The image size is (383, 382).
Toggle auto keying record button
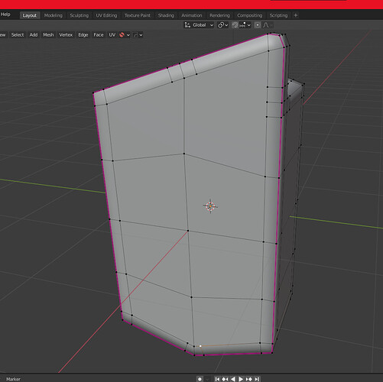coord(200,379)
